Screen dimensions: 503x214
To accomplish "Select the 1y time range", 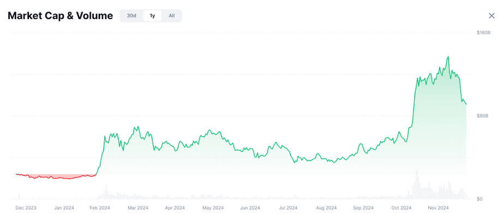I will coord(152,16).
